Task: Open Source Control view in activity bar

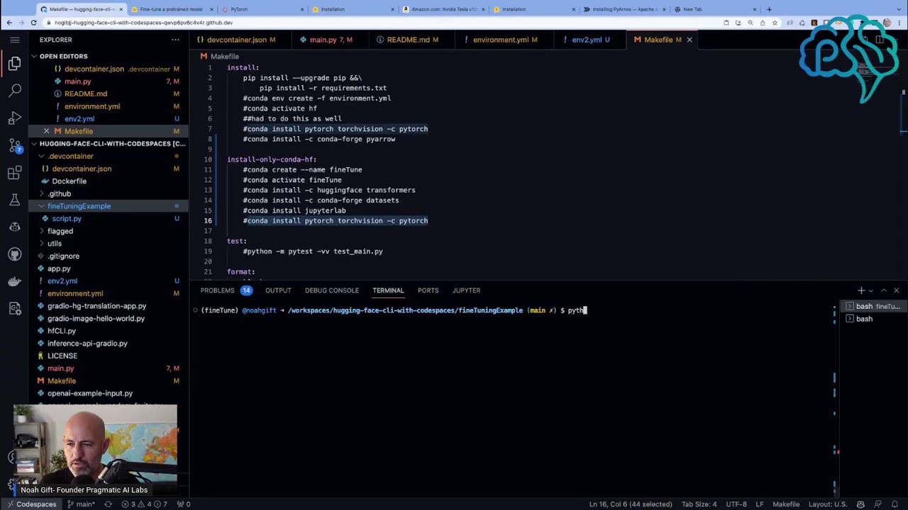Action: click(x=15, y=145)
